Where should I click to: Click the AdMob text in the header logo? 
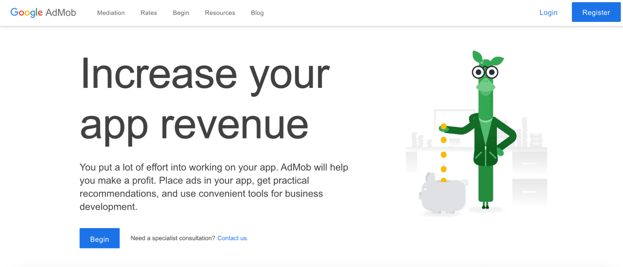pyautogui.click(x=61, y=12)
